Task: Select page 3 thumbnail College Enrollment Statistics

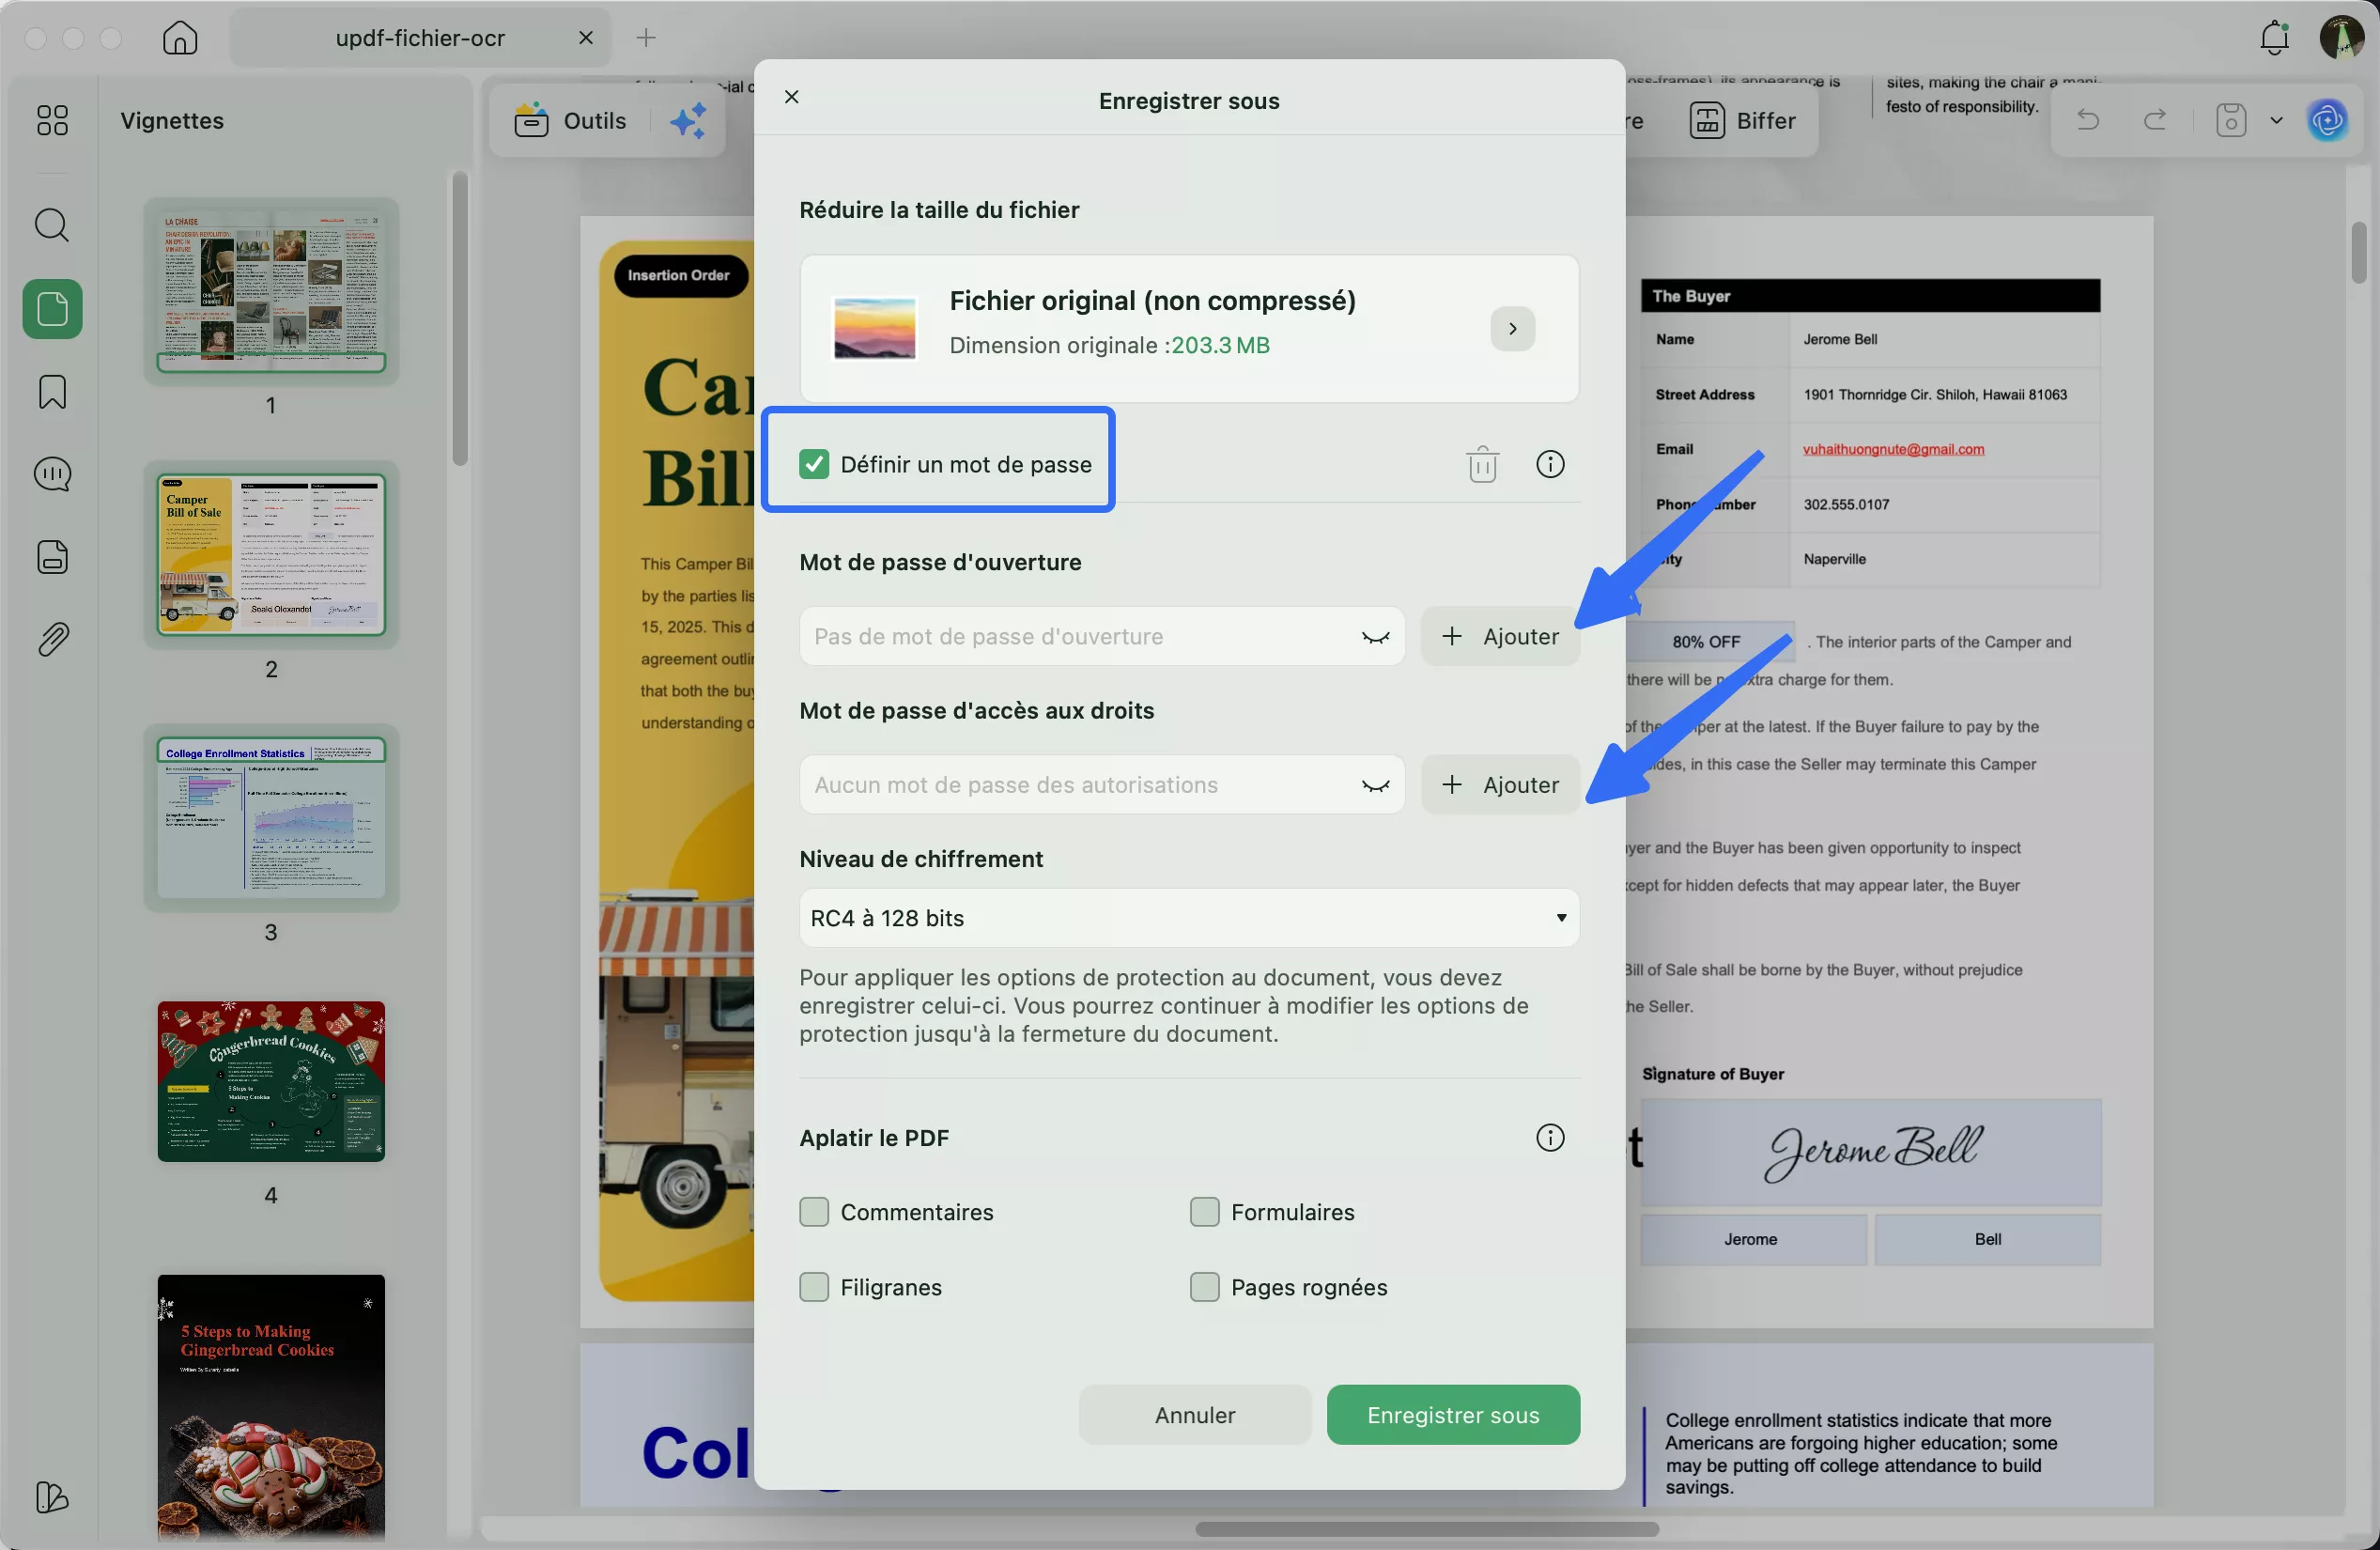Action: coord(271,818)
